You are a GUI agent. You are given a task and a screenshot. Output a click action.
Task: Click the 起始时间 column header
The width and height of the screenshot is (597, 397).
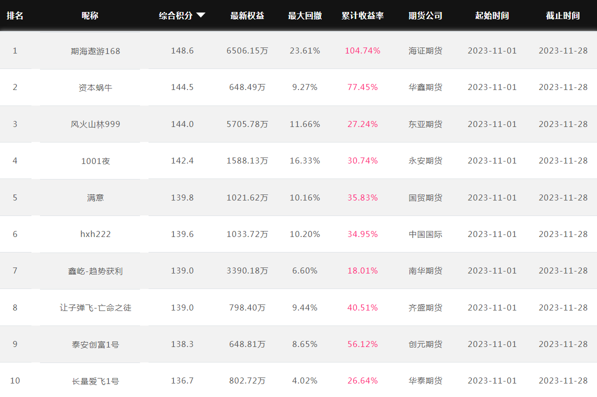point(492,15)
